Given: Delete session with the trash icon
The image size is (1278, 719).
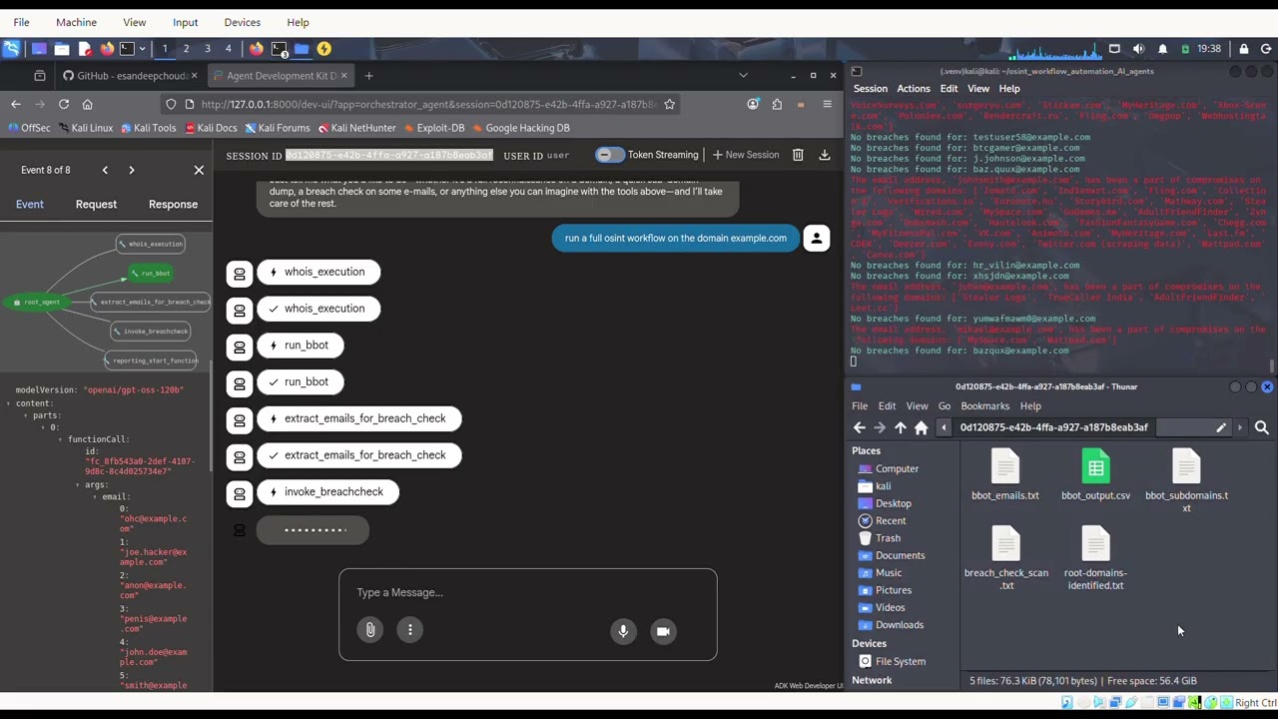Looking at the screenshot, I should point(798,155).
